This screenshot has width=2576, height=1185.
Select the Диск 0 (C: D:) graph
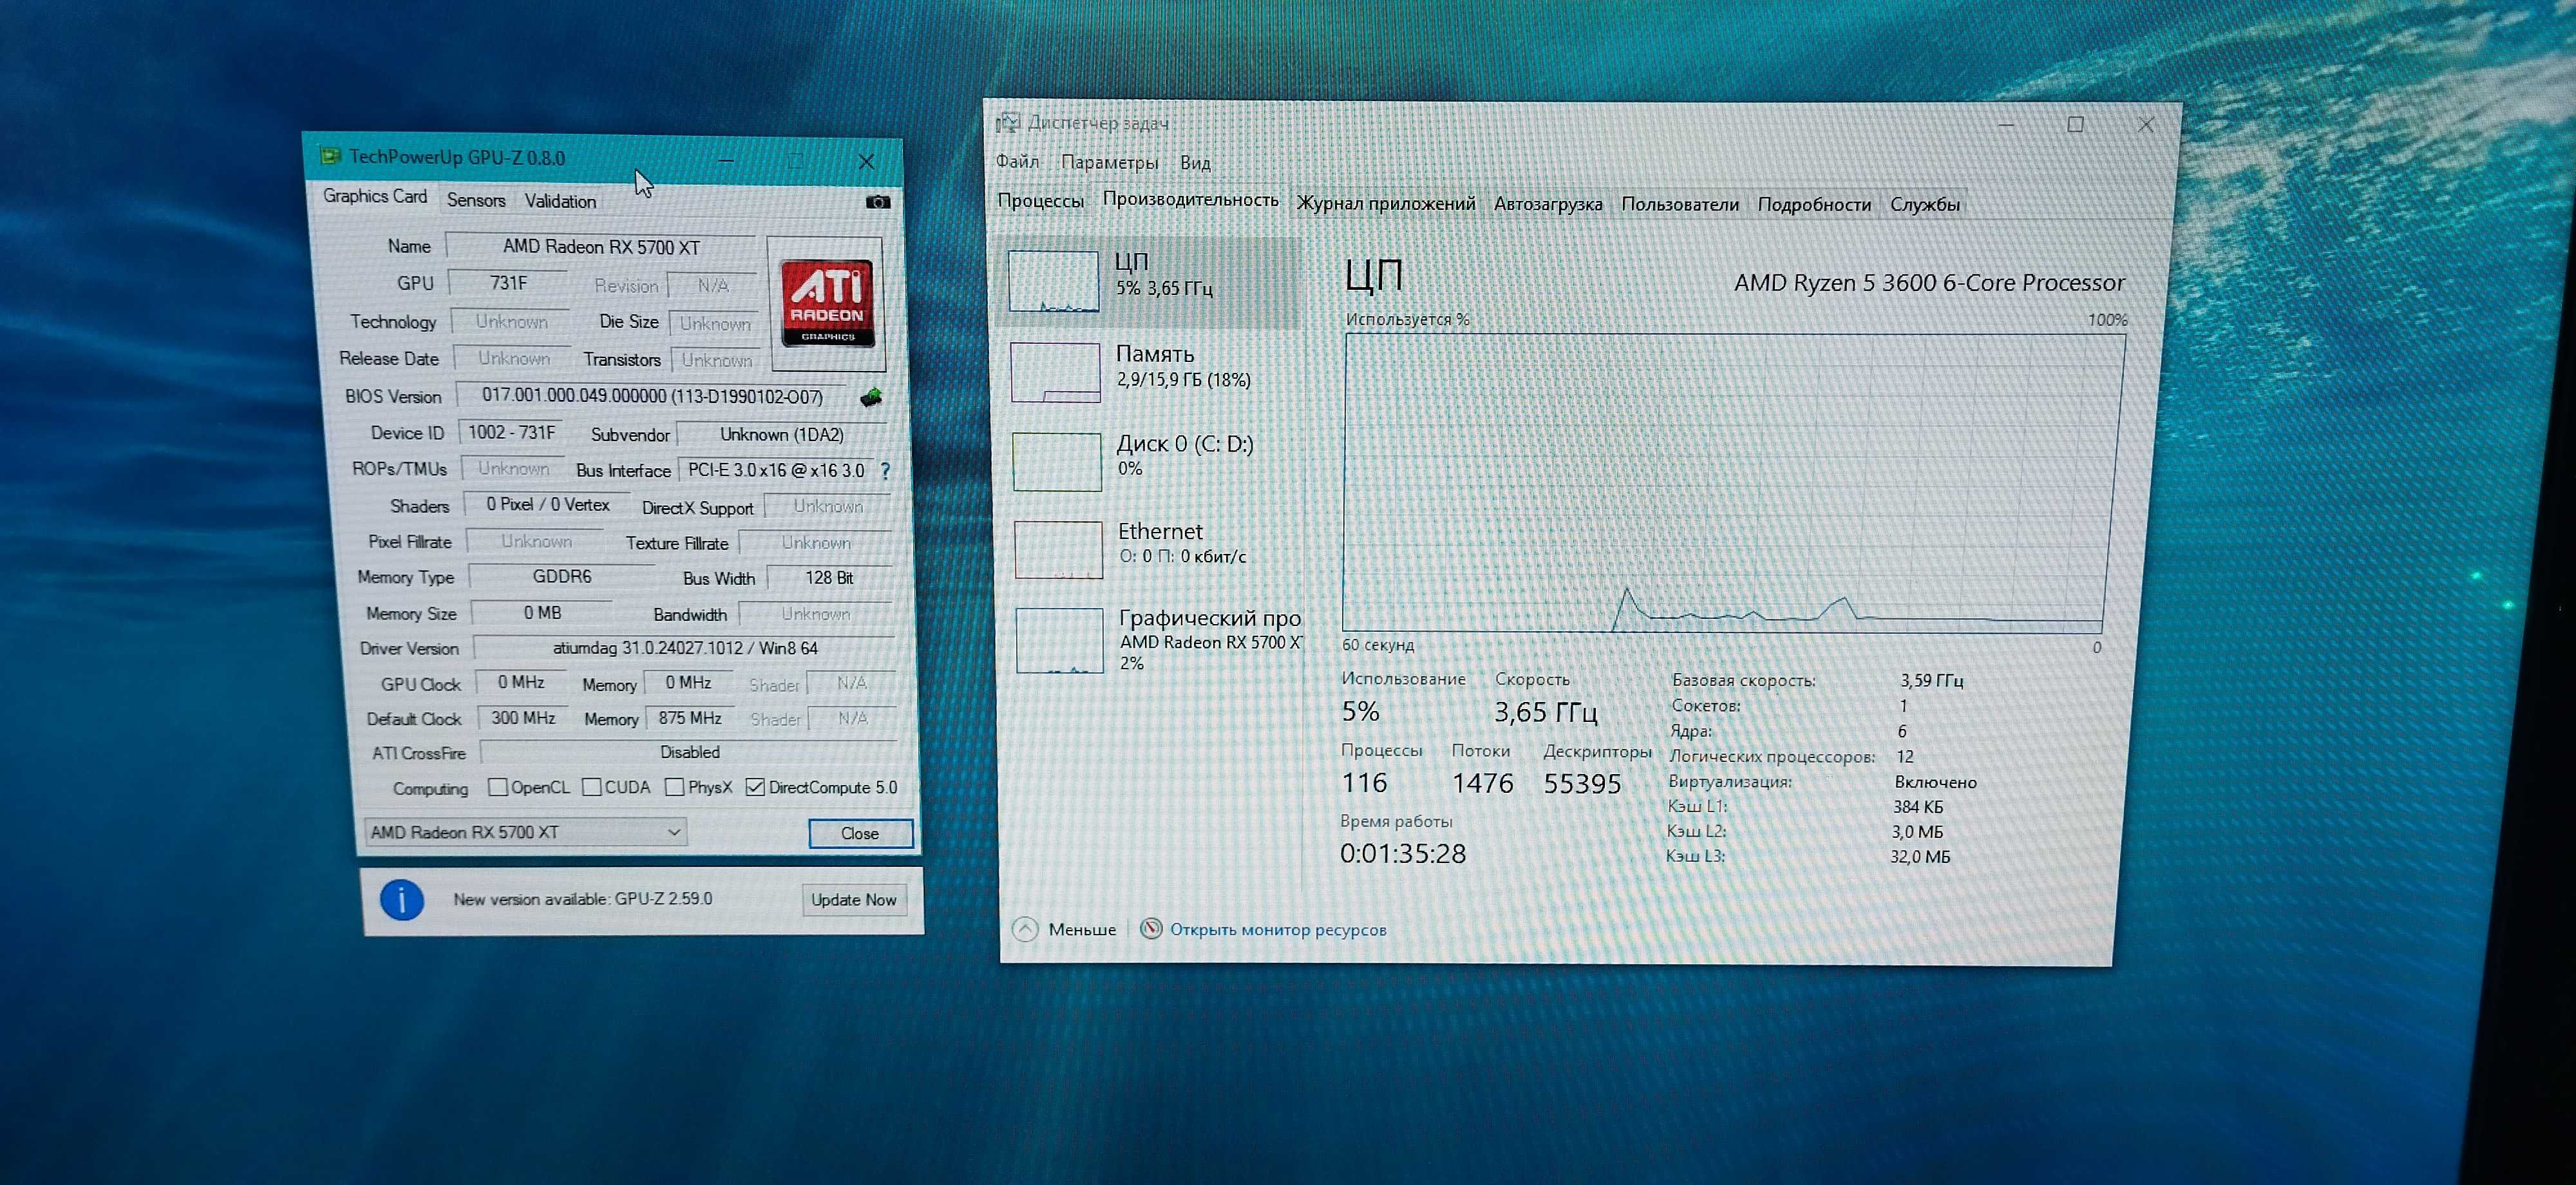(x=1057, y=461)
